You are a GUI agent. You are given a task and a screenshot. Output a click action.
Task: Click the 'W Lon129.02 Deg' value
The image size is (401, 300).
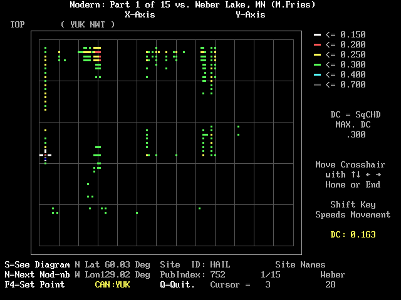(x=112, y=274)
